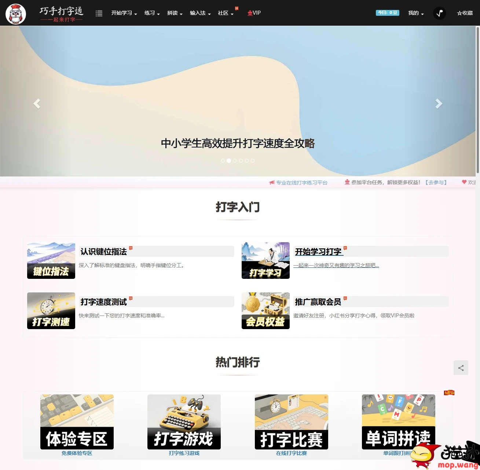The image size is (480, 470).
Task: Expand the 输入法 dropdown menu
Action: click(200, 13)
